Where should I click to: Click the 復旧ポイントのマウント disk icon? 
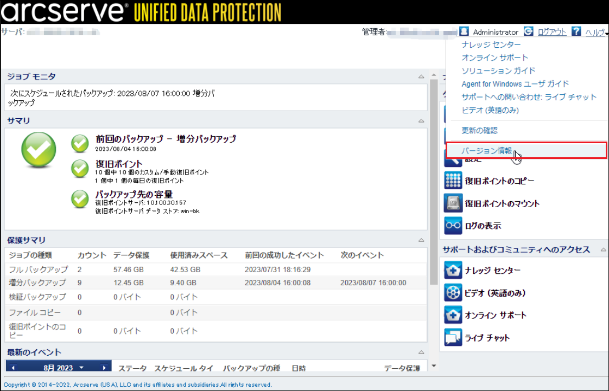click(x=453, y=203)
